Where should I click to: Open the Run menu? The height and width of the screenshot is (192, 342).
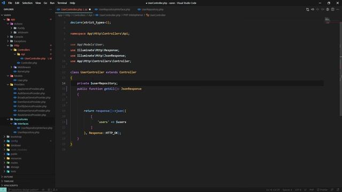[x=52, y=3]
